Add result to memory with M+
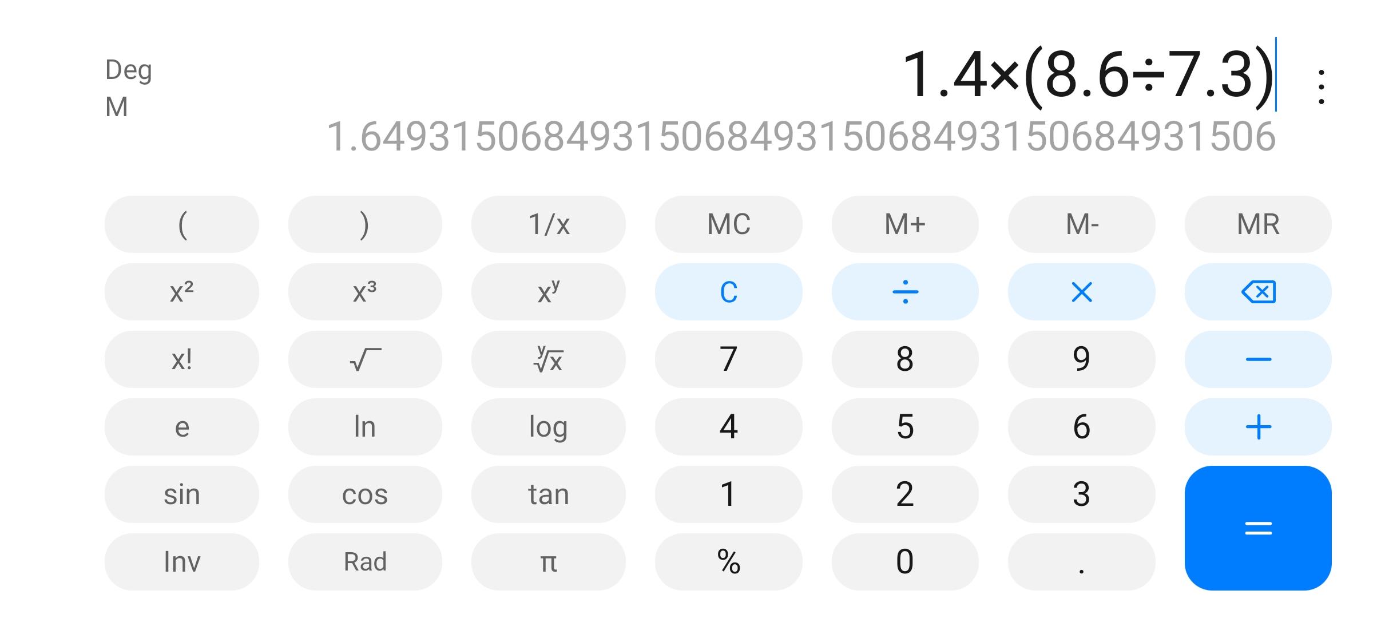This screenshot has height=618, width=1373. pyautogui.click(x=905, y=224)
